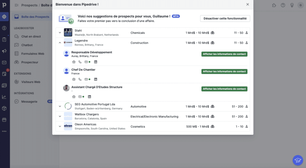This screenshot has height=168, width=306.
Task: Click the BÊTA badge in dialog header
Action: [176, 16]
